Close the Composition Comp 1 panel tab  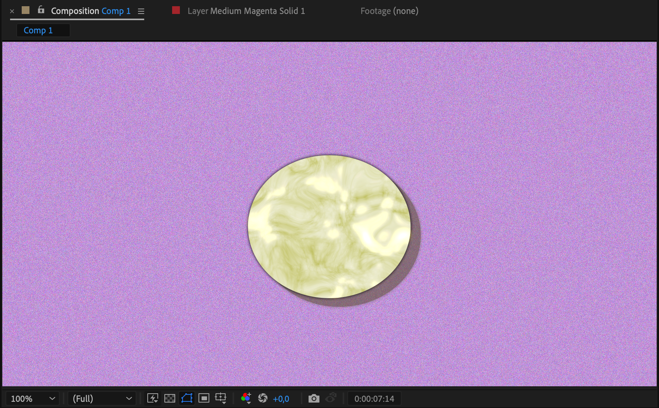[x=12, y=11]
